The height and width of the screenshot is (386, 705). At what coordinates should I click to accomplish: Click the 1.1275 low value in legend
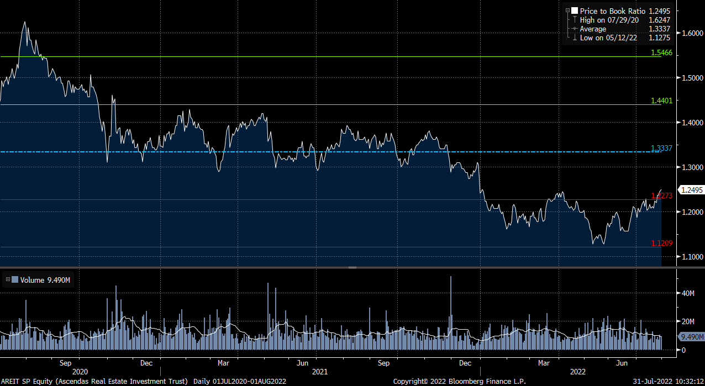(x=659, y=38)
